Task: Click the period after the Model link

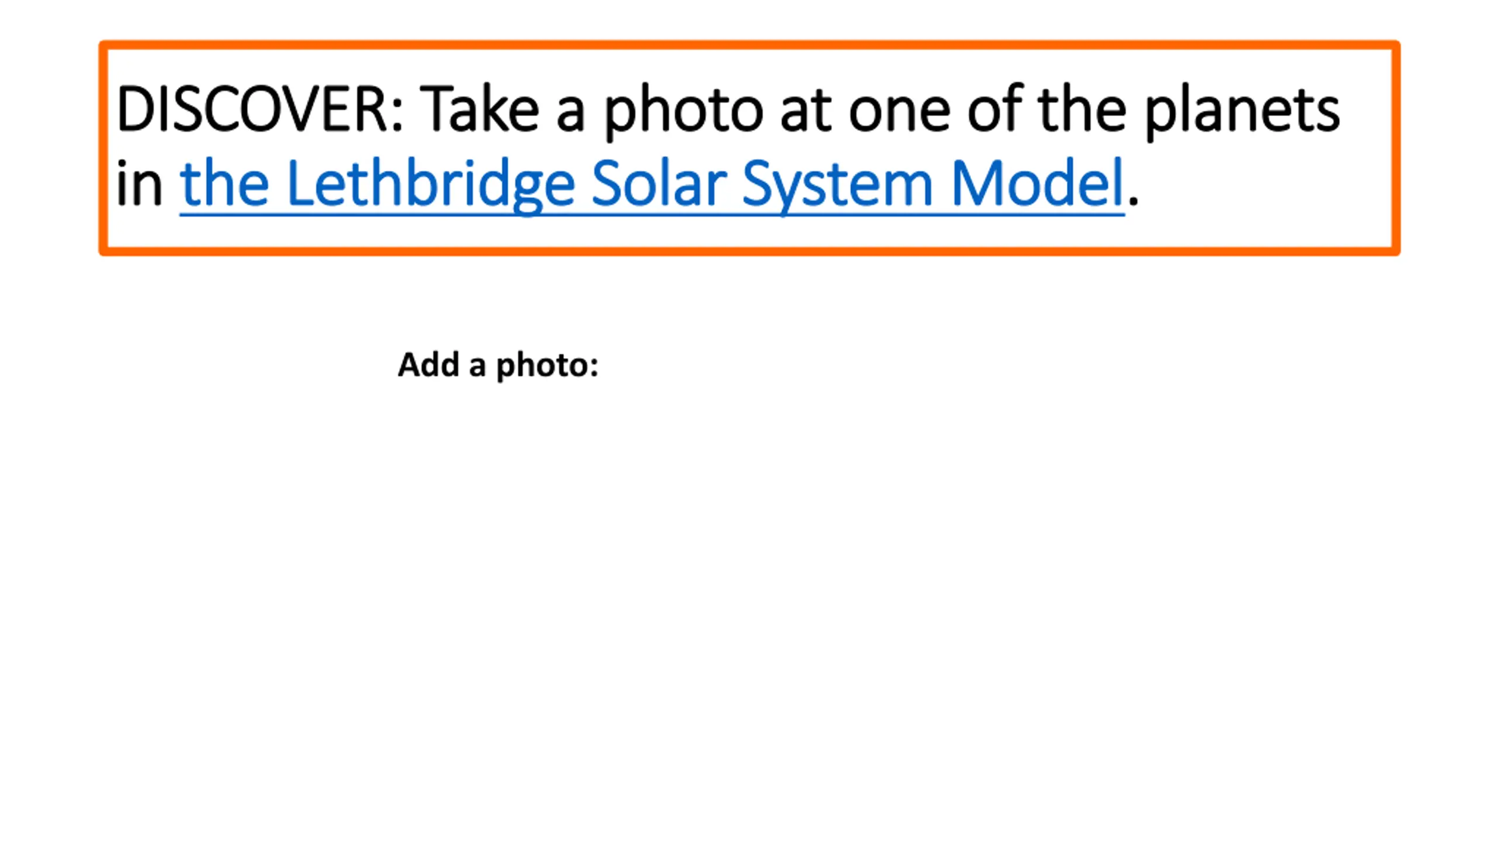Action: [x=1133, y=201]
